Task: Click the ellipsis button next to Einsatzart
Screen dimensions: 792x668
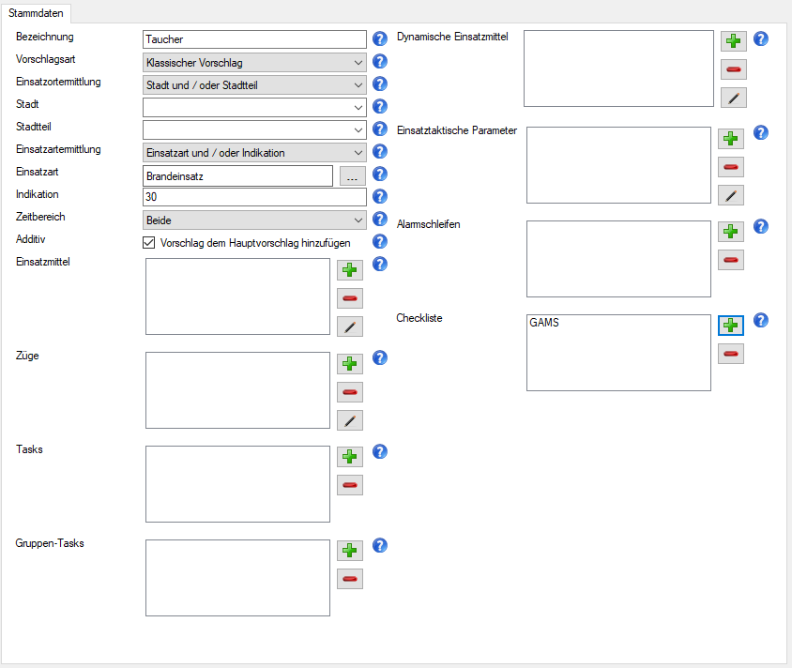Action: (352, 175)
